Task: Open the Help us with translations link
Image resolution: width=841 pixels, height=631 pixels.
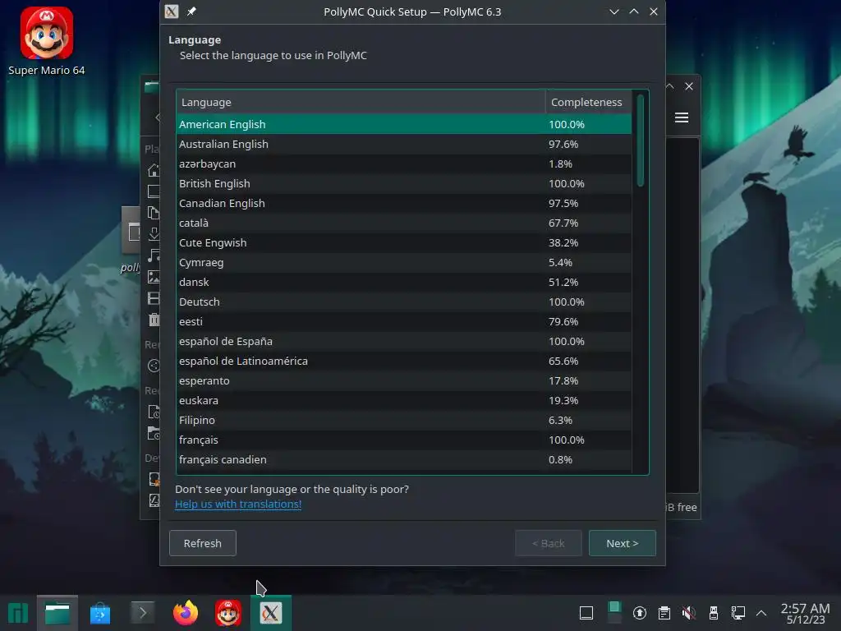Action: pyautogui.click(x=238, y=504)
